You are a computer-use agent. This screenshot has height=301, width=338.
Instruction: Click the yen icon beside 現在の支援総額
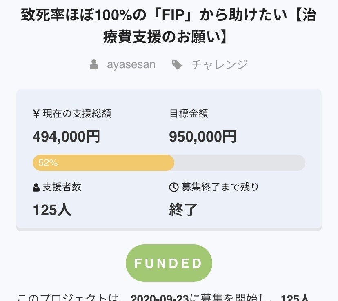click(x=36, y=114)
